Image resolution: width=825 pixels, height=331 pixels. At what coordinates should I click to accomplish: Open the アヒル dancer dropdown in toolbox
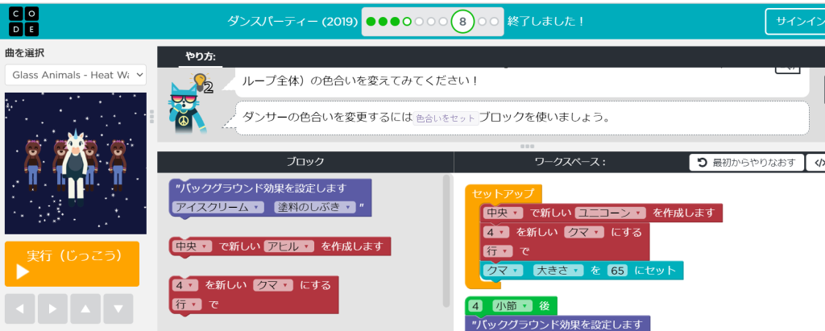288,246
